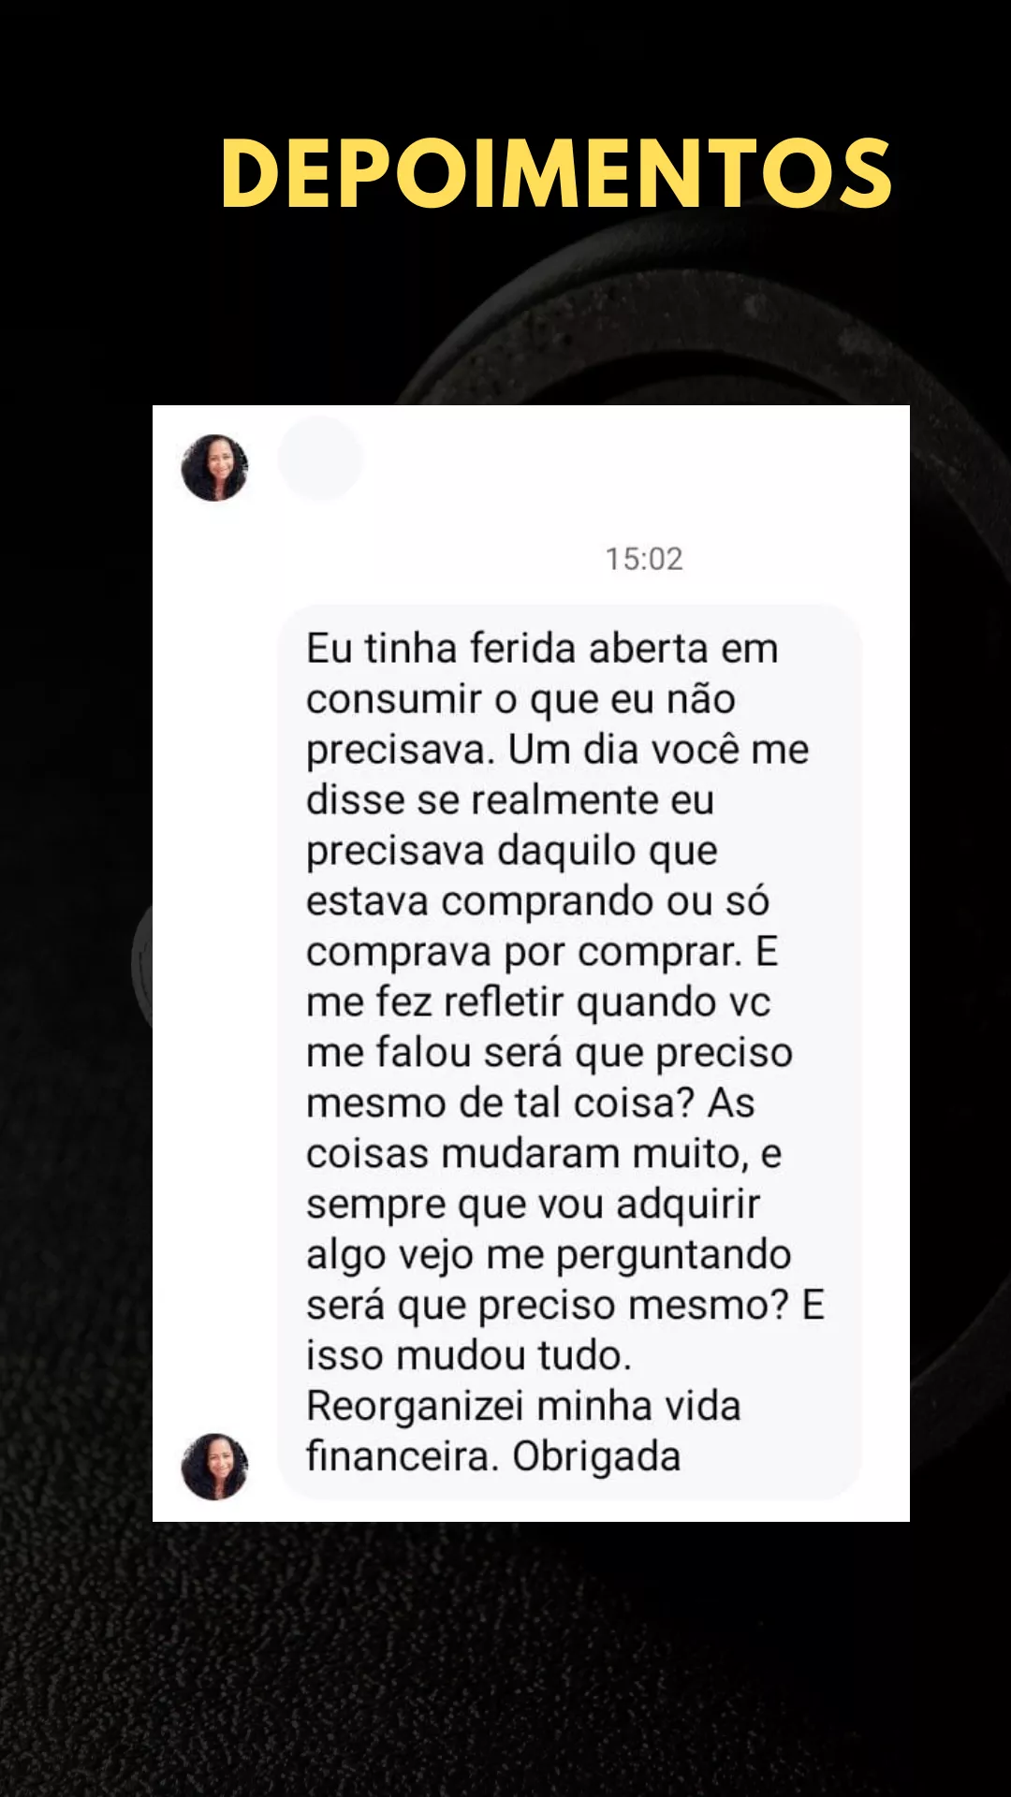The width and height of the screenshot is (1011, 1797).
Task: Select the closing words 'financeira. Obrigada'
Action: click(493, 1457)
